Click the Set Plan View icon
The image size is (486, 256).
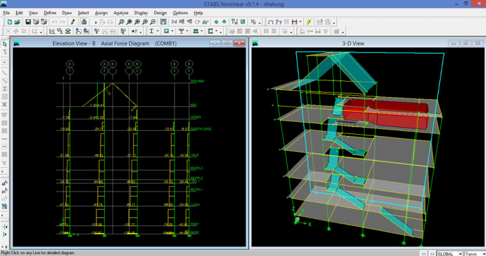click(x=181, y=22)
